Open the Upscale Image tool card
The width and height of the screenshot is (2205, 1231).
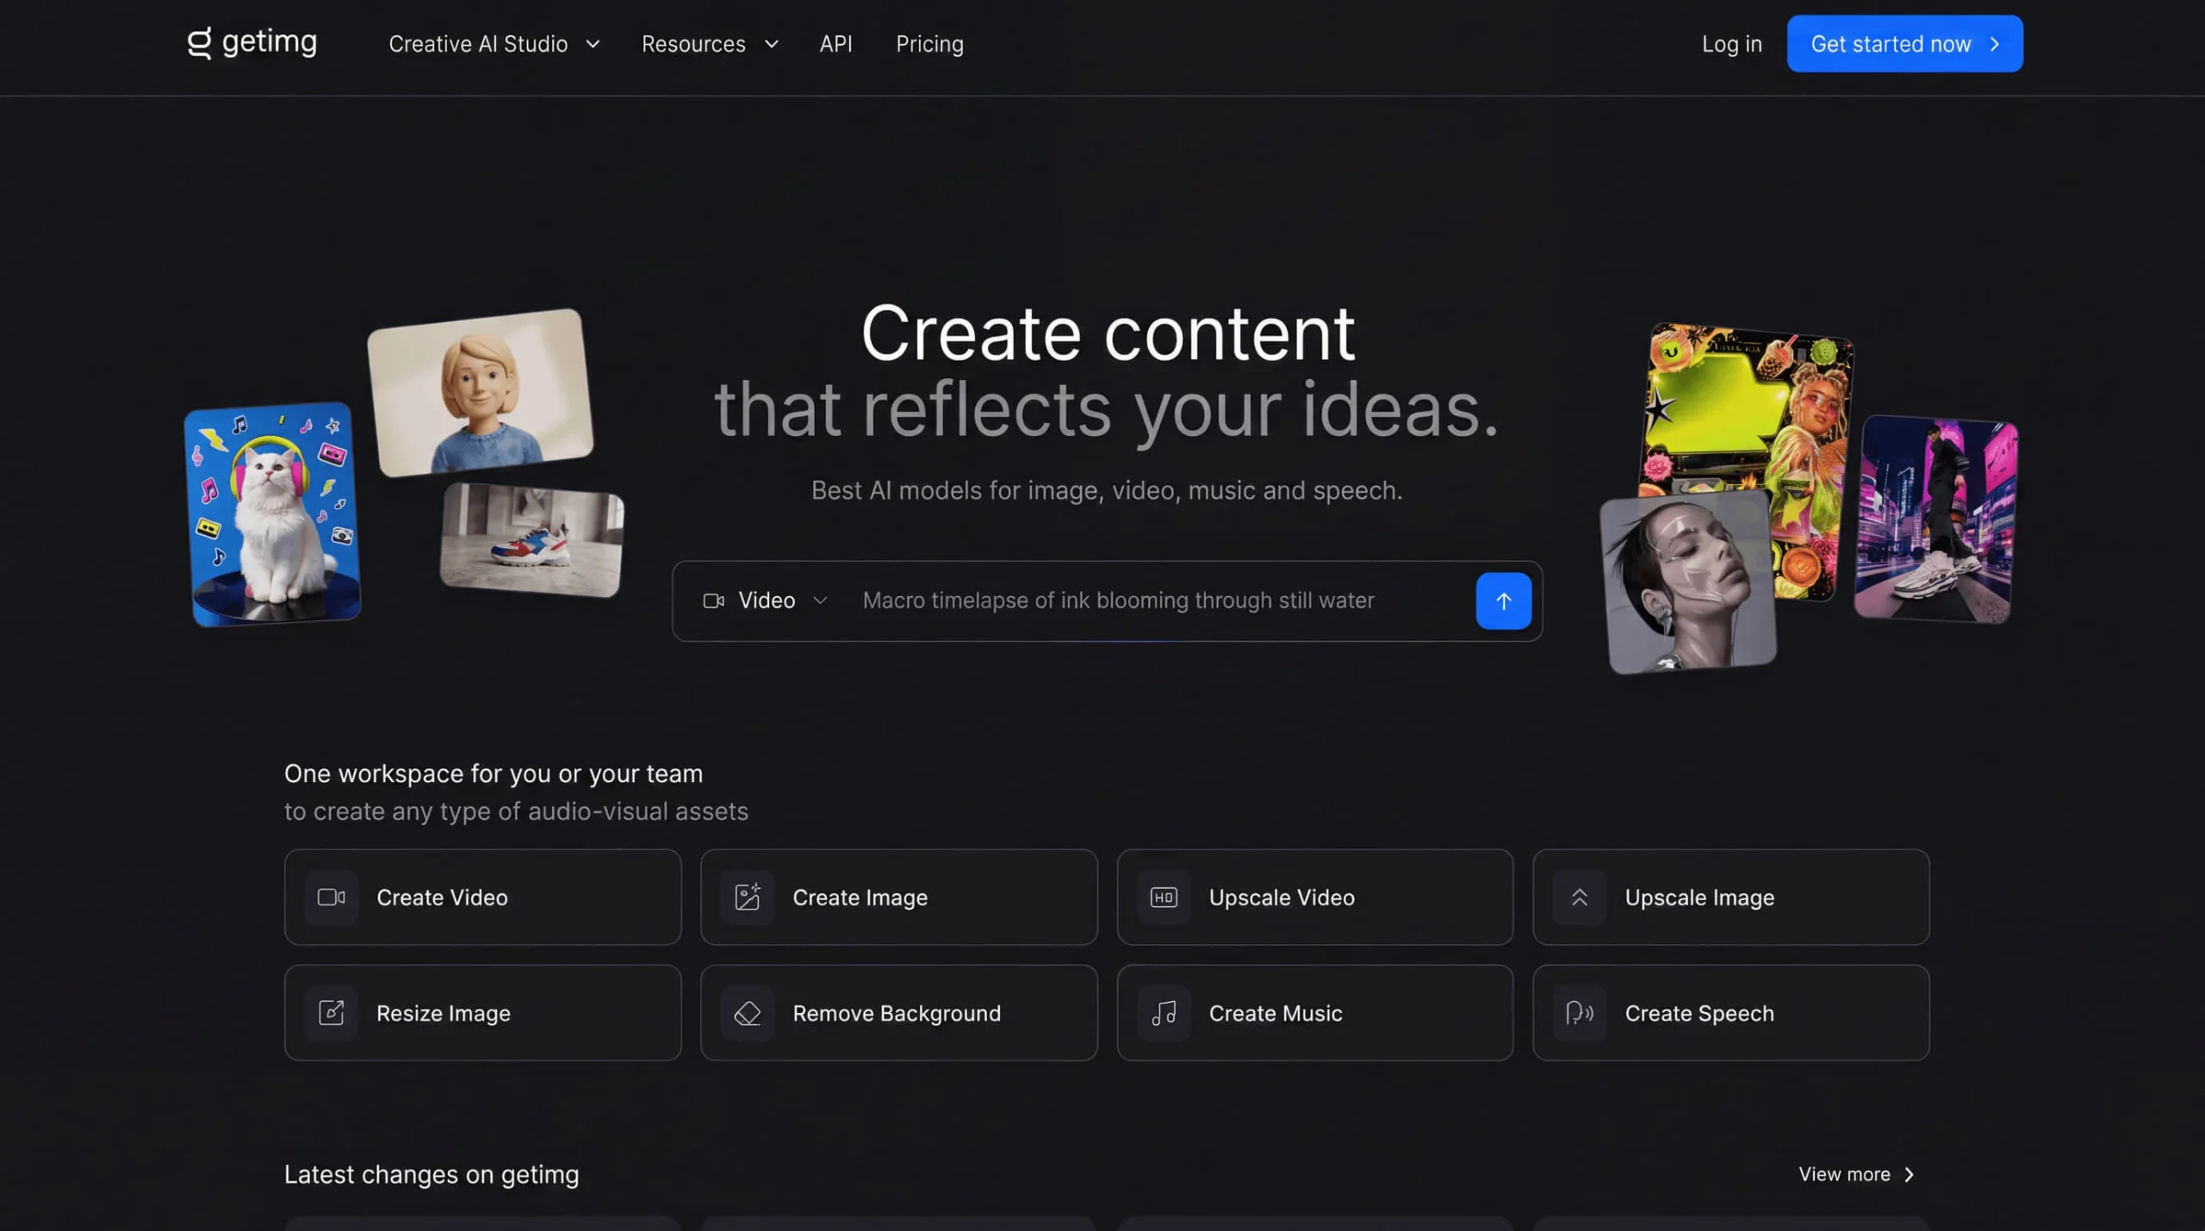(x=1730, y=897)
